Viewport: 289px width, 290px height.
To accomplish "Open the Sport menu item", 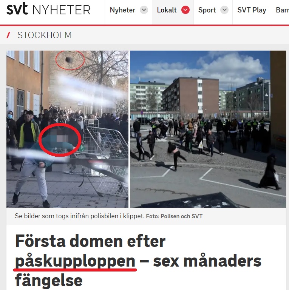I will (207, 10).
